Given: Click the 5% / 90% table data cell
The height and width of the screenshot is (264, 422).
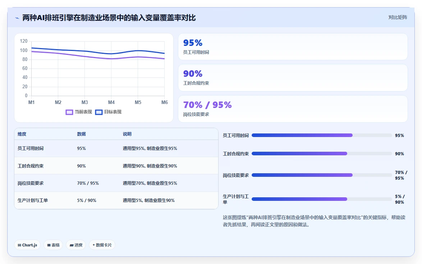Looking at the screenshot, I should click(x=87, y=201).
